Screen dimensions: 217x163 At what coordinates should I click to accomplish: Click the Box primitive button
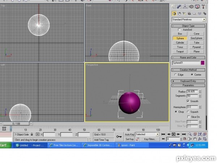(180, 34)
